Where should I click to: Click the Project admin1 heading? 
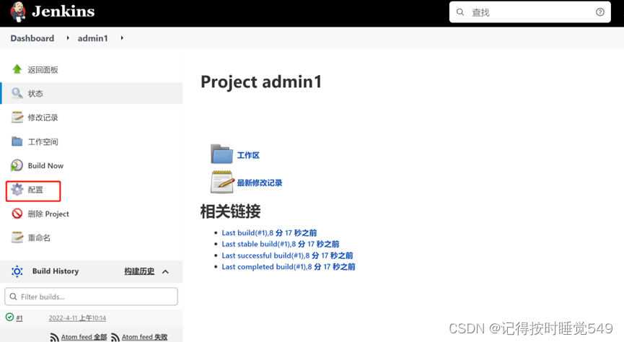coord(261,82)
